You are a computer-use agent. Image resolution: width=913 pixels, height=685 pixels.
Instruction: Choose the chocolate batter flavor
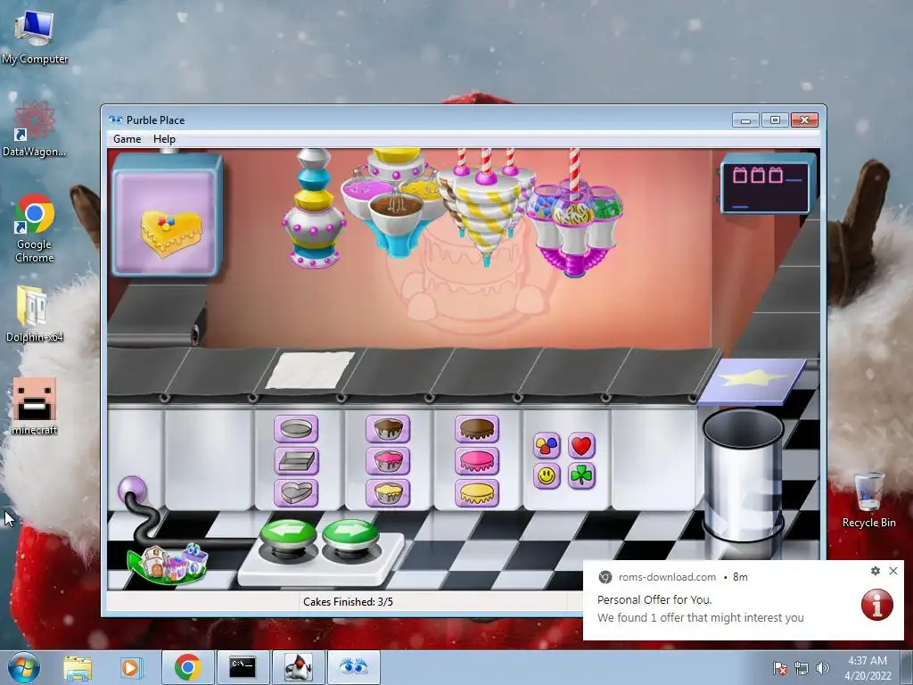[388, 429]
